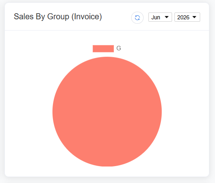Click the letter G next to swatch
215x183 pixels.
click(x=119, y=48)
